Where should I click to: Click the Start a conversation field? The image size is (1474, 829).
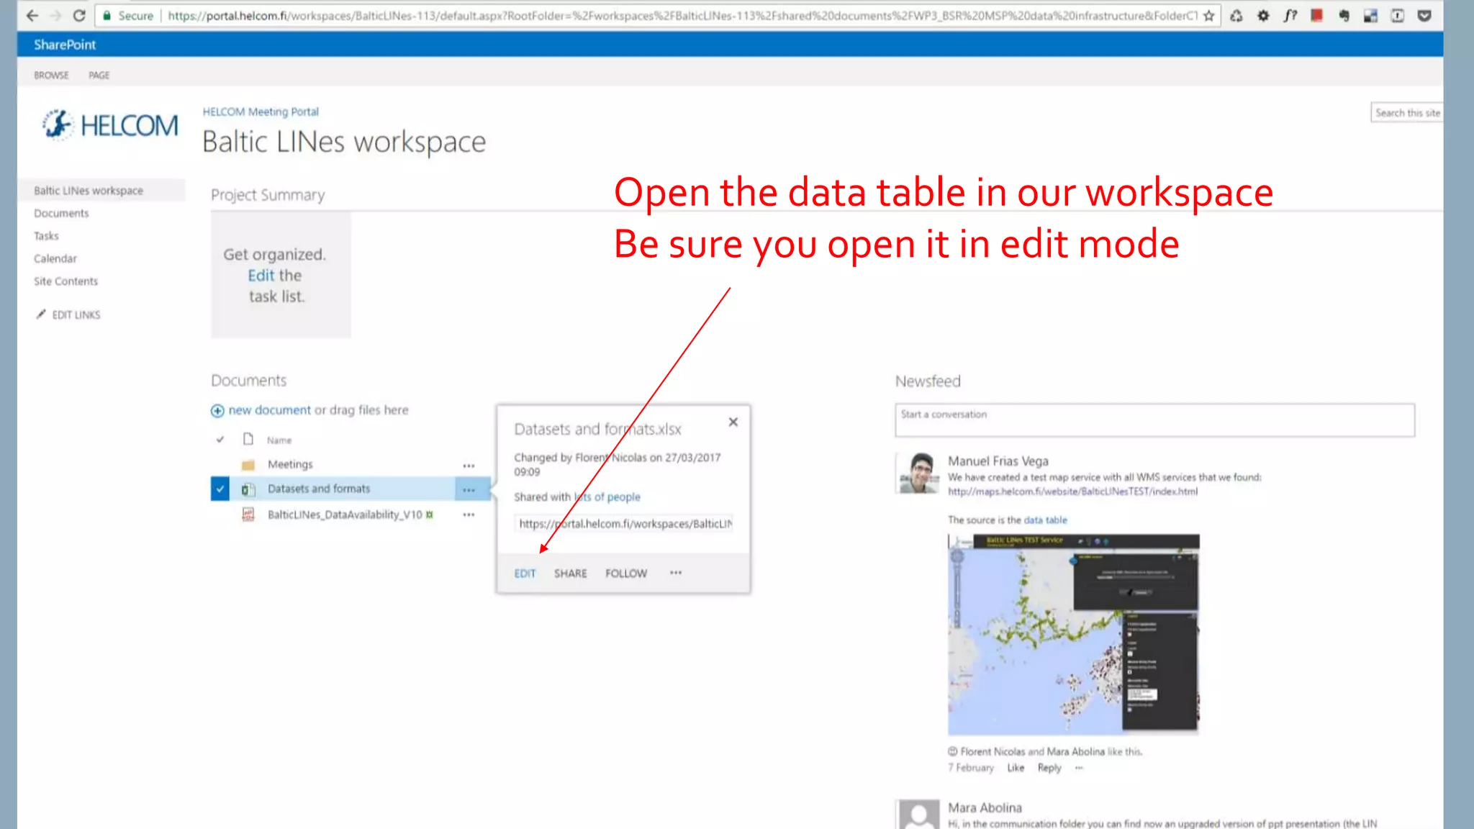coord(1154,420)
